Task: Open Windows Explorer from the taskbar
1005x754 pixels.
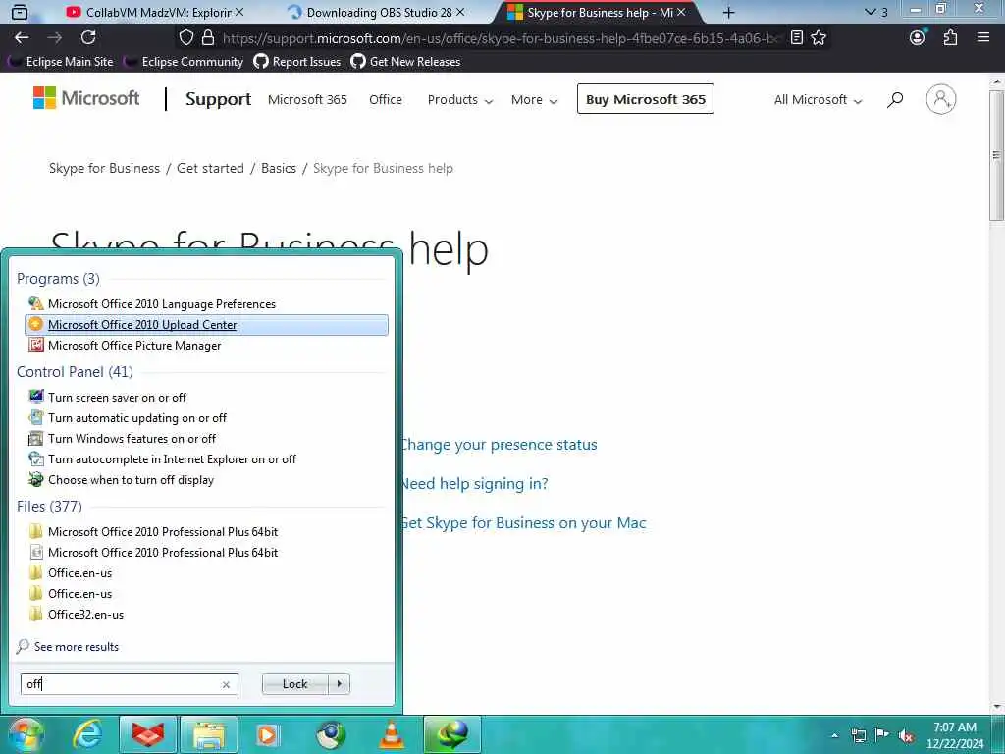Action: [x=209, y=734]
